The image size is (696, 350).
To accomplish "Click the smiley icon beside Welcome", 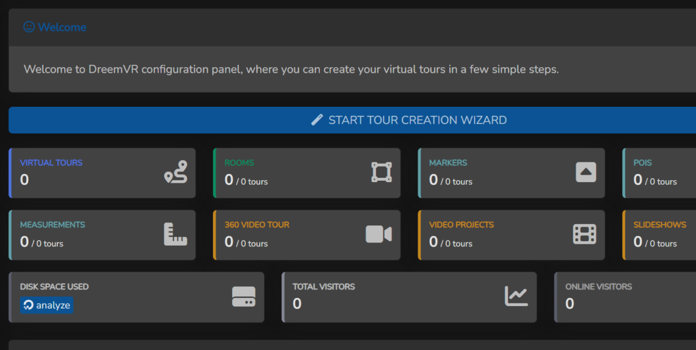I will tap(29, 27).
